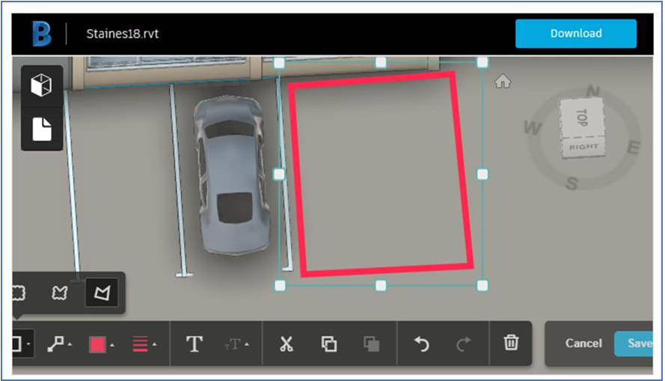The image size is (665, 381).
Task: Click the bottom-middle selection handle
Action: point(381,285)
